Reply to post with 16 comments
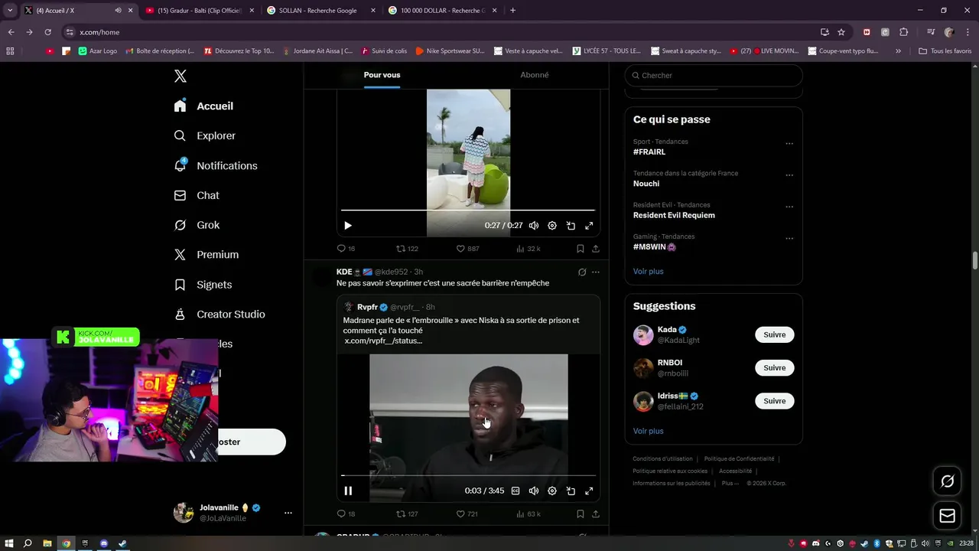Viewport: 979px width, 551px height. 346,249
